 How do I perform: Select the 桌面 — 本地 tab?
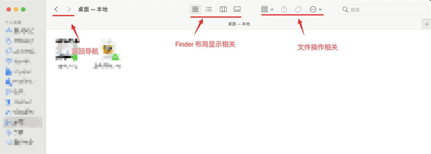pos(239,24)
